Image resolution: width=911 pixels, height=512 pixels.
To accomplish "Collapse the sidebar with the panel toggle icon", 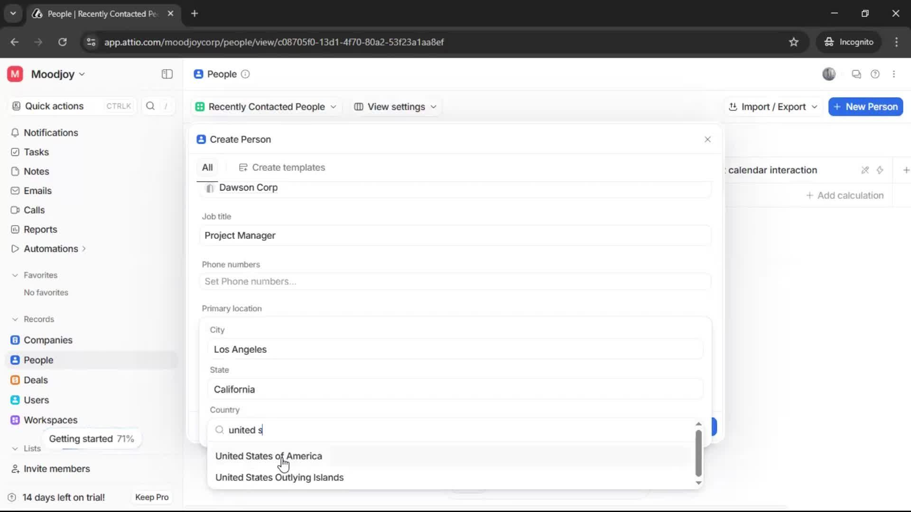I will point(166,74).
